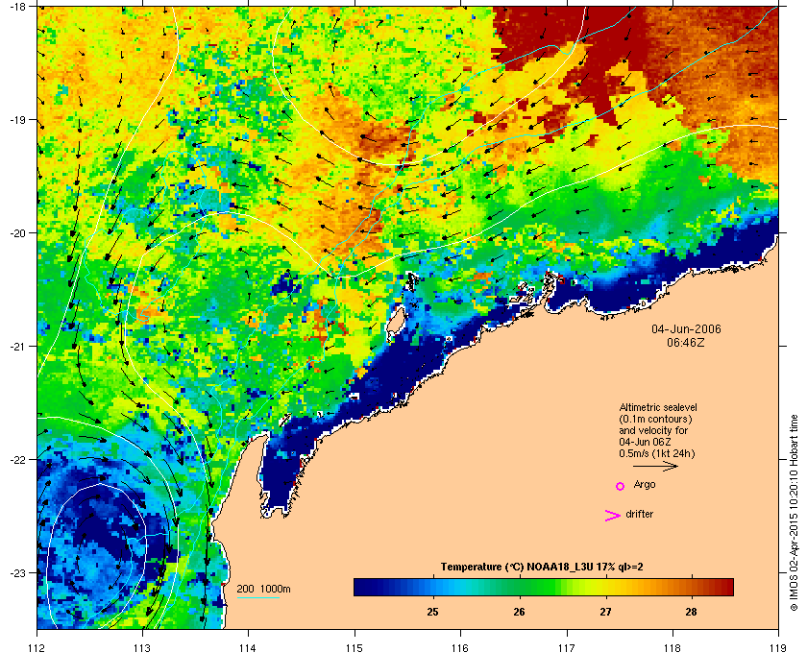Click the 'Argo' legend label
The height and width of the screenshot is (653, 807).
coord(645,485)
